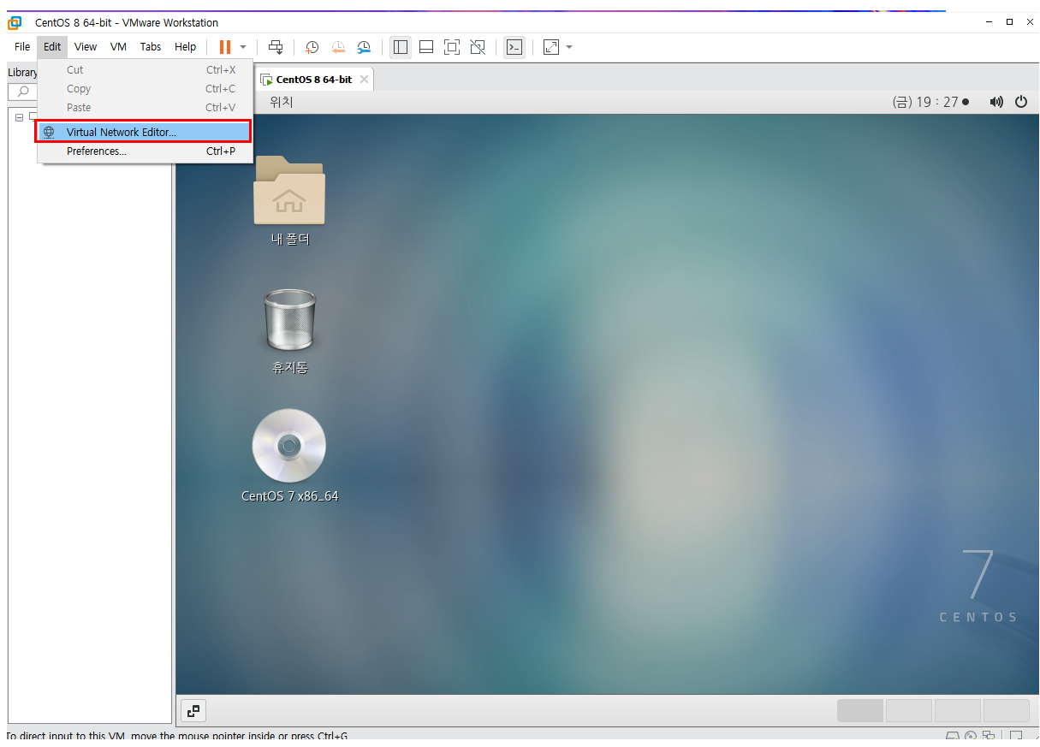This screenshot has height=747, width=1040.
Task: Pause the virtual machine with the orange button
Action: [224, 47]
